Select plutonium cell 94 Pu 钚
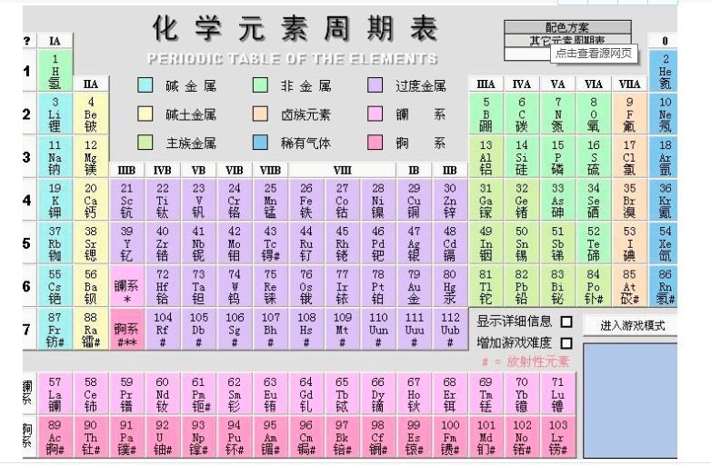The height and width of the screenshot is (465, 711). [234, 438]
